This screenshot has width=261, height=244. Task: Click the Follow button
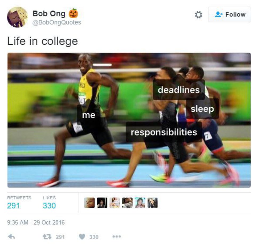(229, 14)
